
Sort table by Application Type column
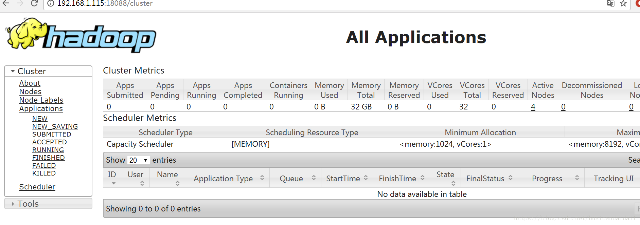(x=227, y=178)
